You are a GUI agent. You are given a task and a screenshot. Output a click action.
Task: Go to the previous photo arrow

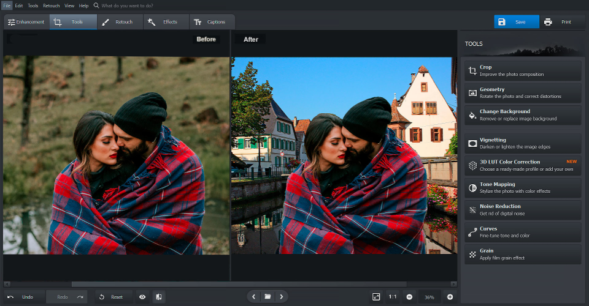[x=254, y=297]
